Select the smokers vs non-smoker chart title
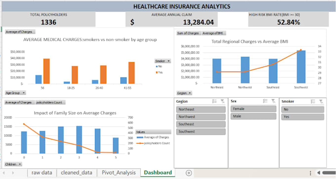336x179 pixels. point(90,39)
